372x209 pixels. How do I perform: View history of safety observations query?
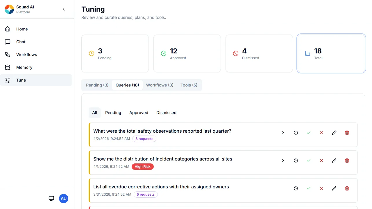click(x=296, y=133)
